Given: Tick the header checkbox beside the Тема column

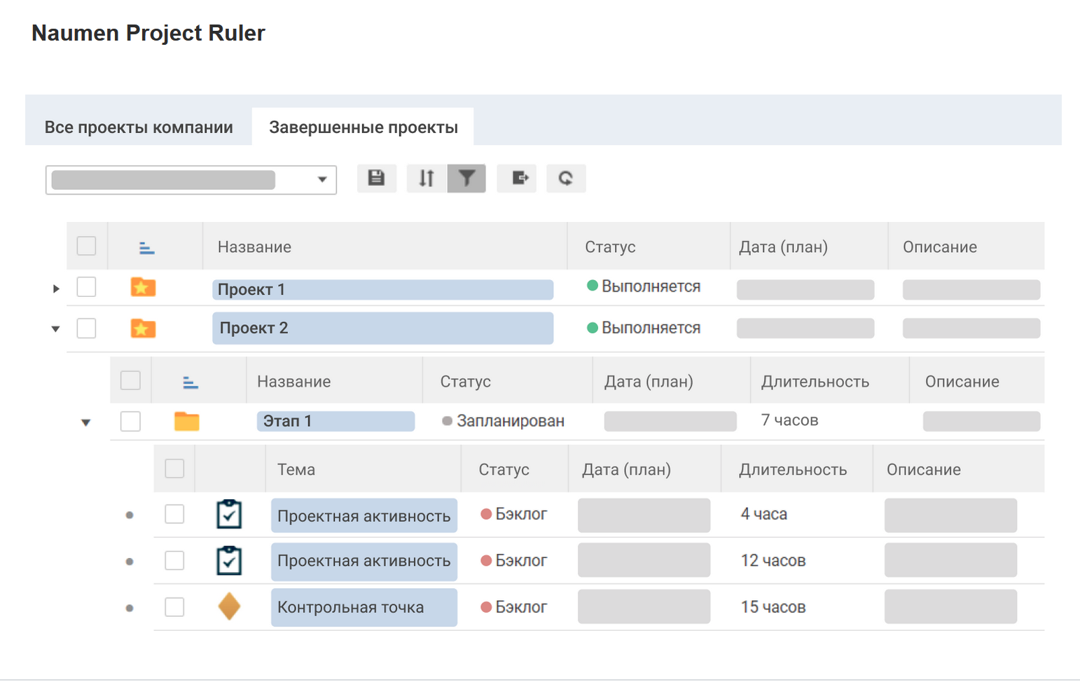Looking at the screenshot, I should tap(174, 468).
